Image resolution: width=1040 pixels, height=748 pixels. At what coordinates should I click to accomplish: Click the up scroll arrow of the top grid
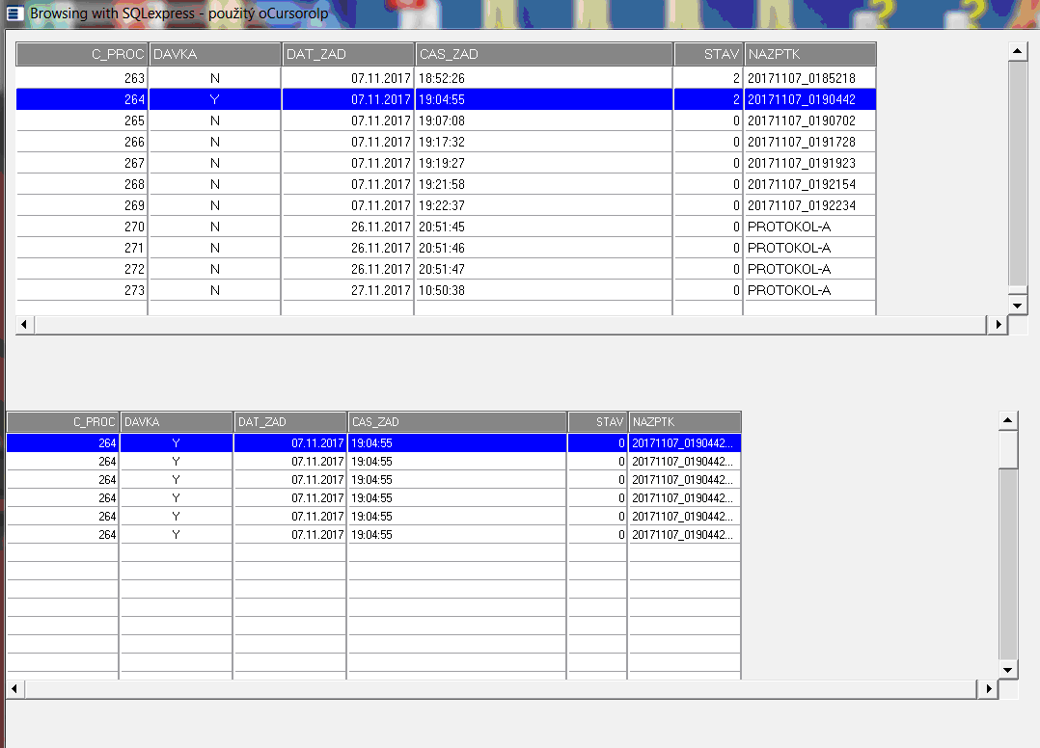(x=1018, y=48)
